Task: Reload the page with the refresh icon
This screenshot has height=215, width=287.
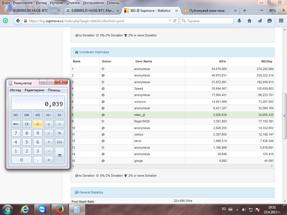Action: pos(175,21)
